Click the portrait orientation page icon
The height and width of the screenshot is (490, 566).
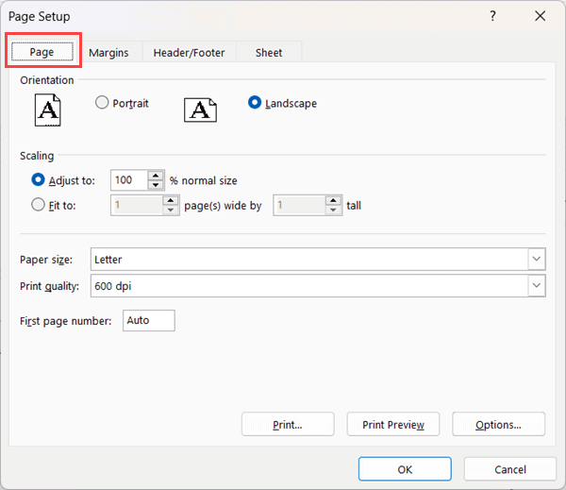pyautogui.click(x=47, y=110)
